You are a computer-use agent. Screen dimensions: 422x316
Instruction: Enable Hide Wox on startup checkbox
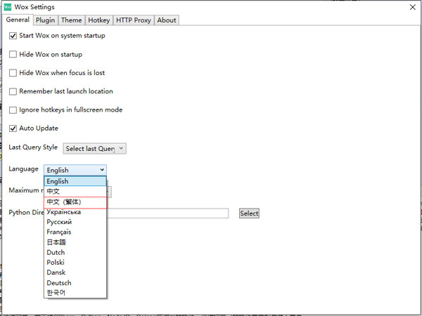coord(13,54)
